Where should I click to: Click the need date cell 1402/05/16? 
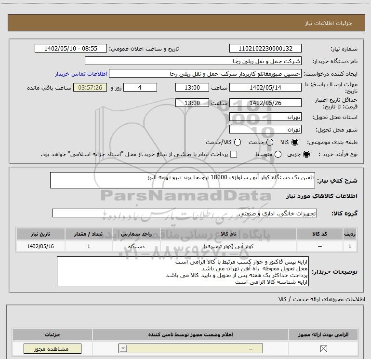coord(40,246)
